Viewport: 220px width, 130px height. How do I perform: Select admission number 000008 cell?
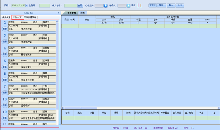(x=27, y=22)
